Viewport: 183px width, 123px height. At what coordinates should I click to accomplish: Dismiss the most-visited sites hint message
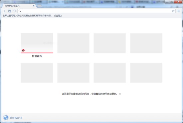click(120, 94)
